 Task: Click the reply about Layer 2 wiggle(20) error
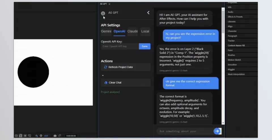coord(184,59)
